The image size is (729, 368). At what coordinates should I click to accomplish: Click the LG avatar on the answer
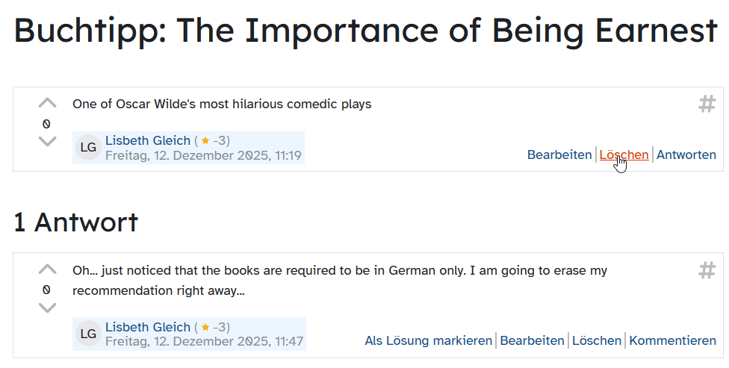click(88, 334)
